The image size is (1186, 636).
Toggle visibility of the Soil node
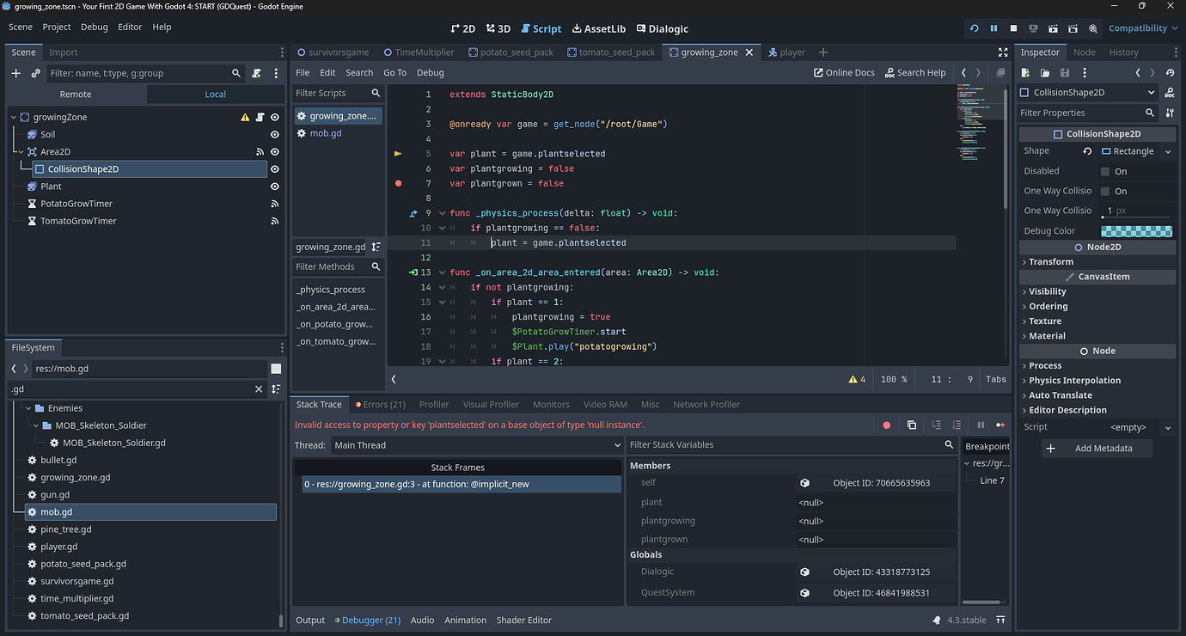click(x=274, y=134)
